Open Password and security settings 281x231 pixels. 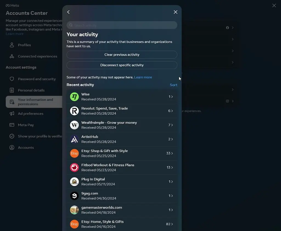click(36, 79)
